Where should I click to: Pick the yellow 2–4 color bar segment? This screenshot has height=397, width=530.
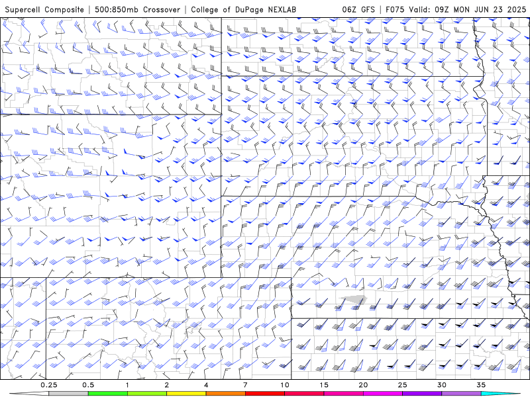pyautogui.click(x=186, y=394)
